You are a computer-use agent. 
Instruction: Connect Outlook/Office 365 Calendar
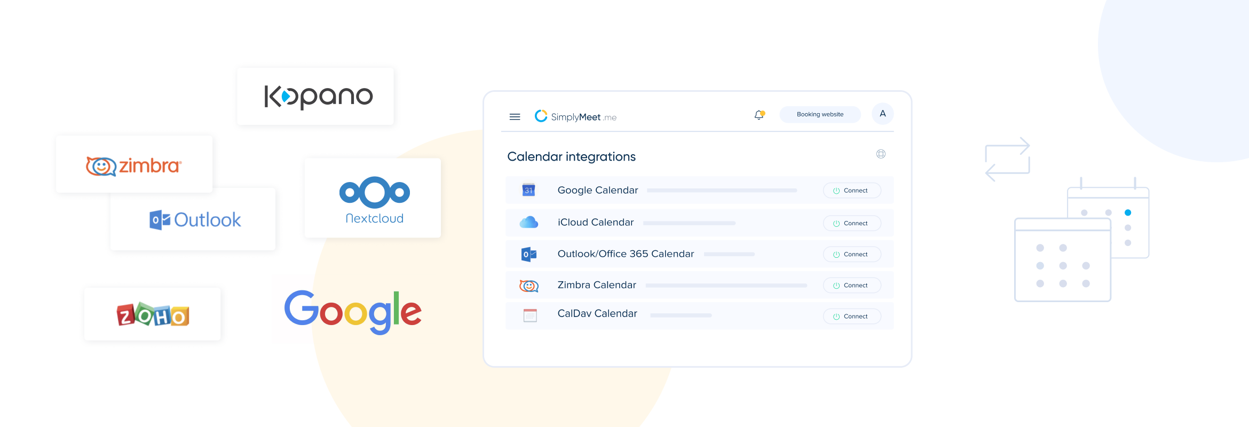click(x=852, y=254)
